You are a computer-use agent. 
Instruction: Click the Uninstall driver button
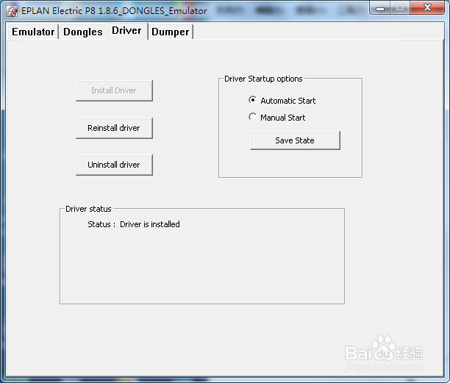pyautogui.click(x=114, y=165)
